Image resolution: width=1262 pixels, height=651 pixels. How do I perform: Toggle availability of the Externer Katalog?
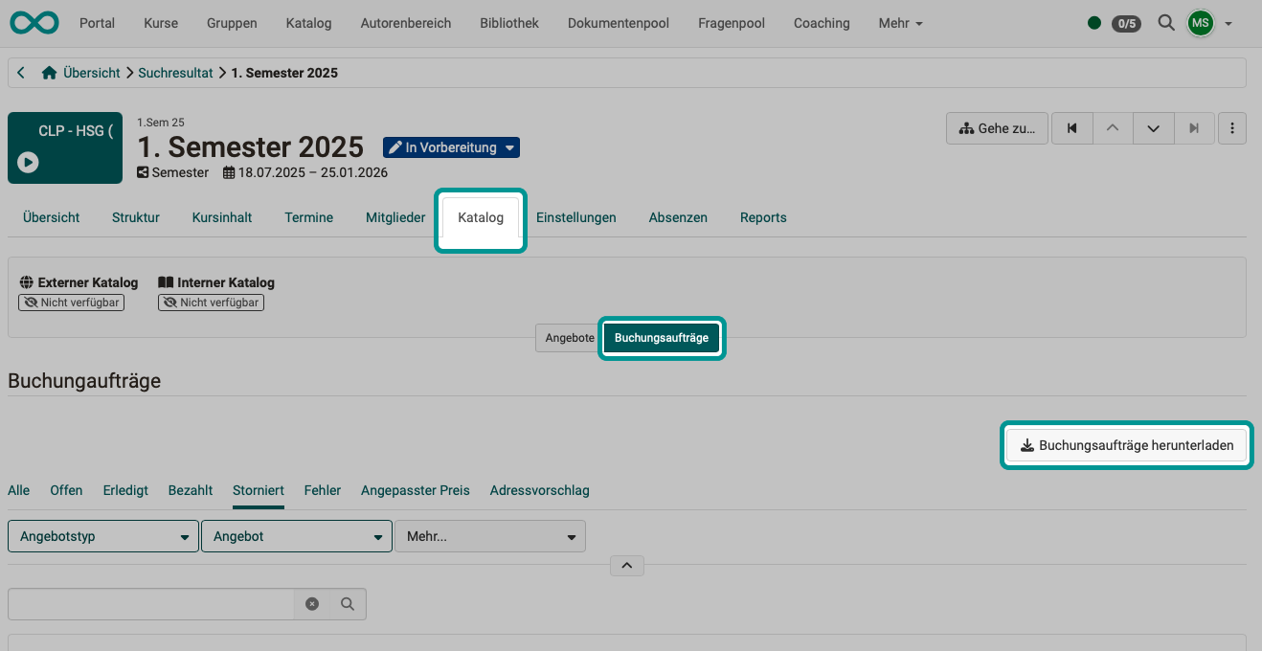coord(71,302)
